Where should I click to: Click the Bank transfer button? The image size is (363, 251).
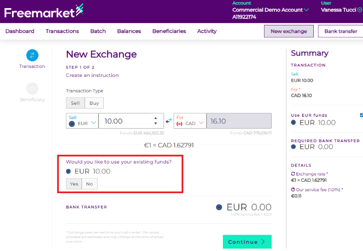coord(341,31)
